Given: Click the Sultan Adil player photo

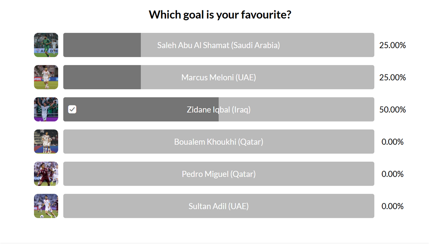Looking at the screenshot, I should click(x=46, y=206).
